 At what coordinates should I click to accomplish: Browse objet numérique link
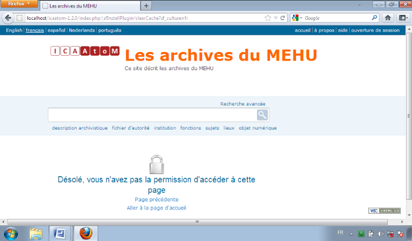(x=257, y=128)
